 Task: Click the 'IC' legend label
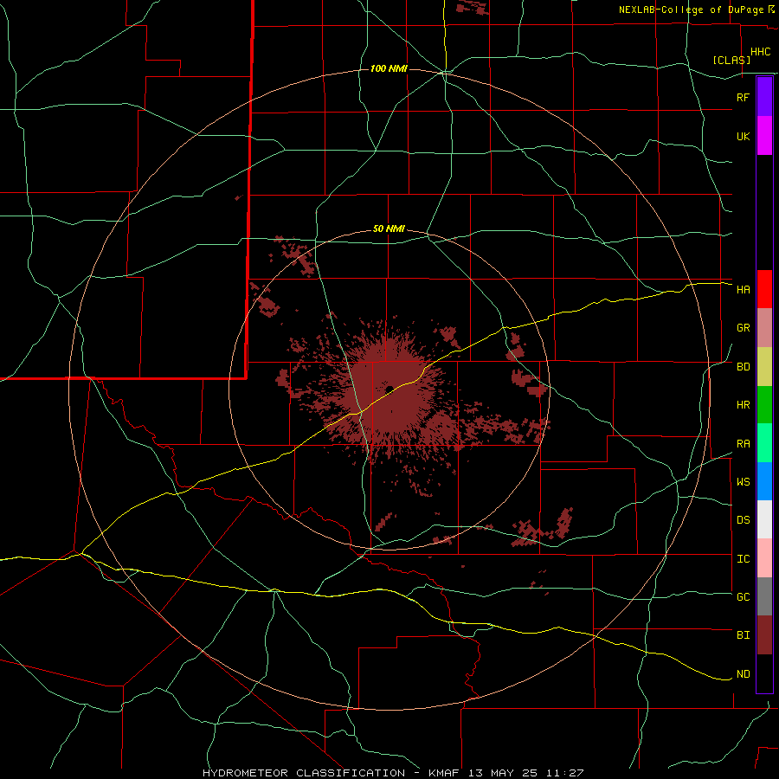tap(743, 559)
